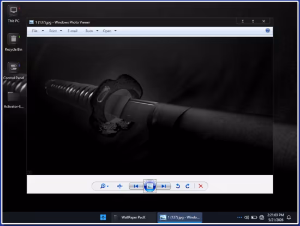Image resolution: width=300 pixels, height=226 pixels.
Task: Click E-mail in the toolbar
Action: click(x=73, y=31)
